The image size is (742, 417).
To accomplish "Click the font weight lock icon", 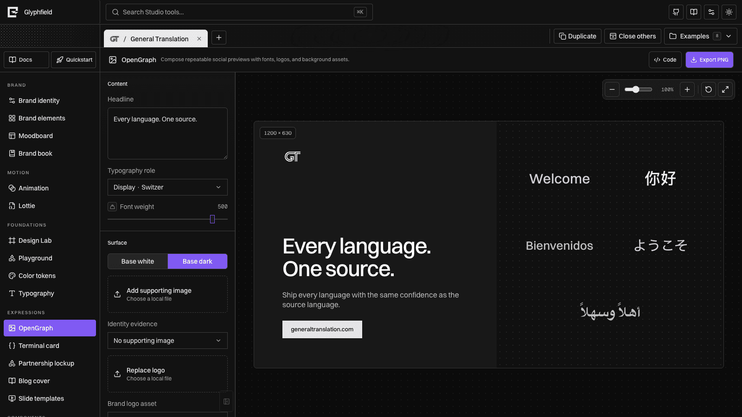I will tap(112, 207).
